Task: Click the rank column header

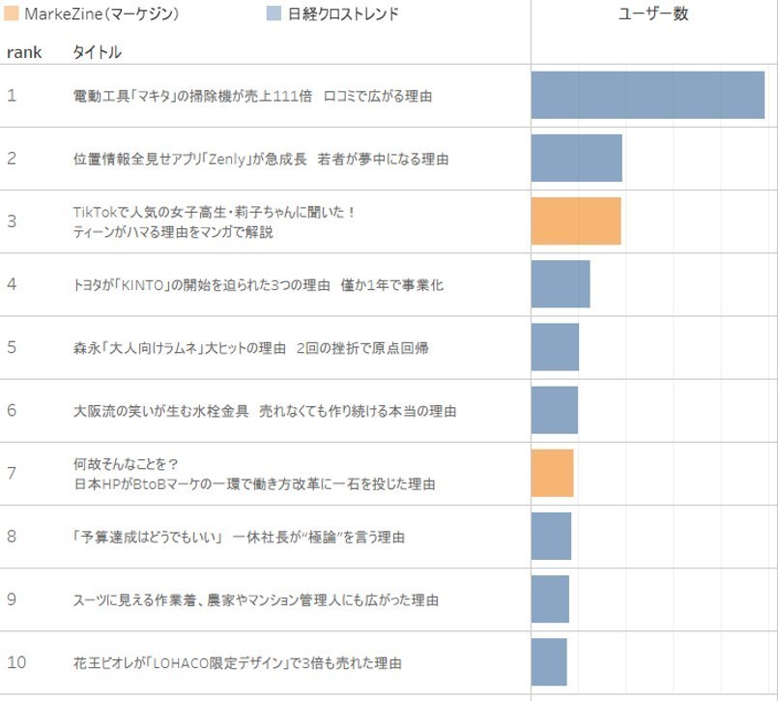Action: (24, 52)
